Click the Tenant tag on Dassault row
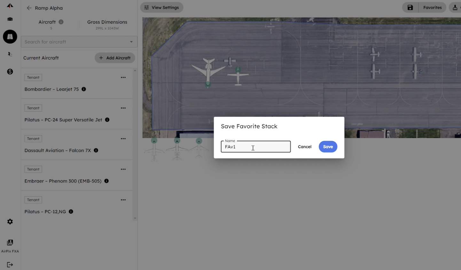461x270 pixels. 33,139
